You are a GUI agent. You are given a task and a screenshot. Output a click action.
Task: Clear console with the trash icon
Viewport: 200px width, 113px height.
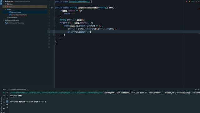pyautogui.click(x=7, y=107)
